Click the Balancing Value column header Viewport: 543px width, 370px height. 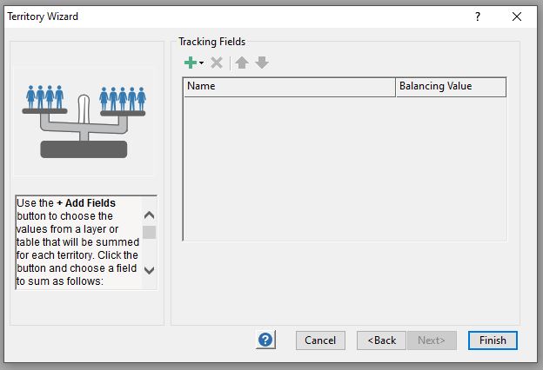click(x=450, y=87)
